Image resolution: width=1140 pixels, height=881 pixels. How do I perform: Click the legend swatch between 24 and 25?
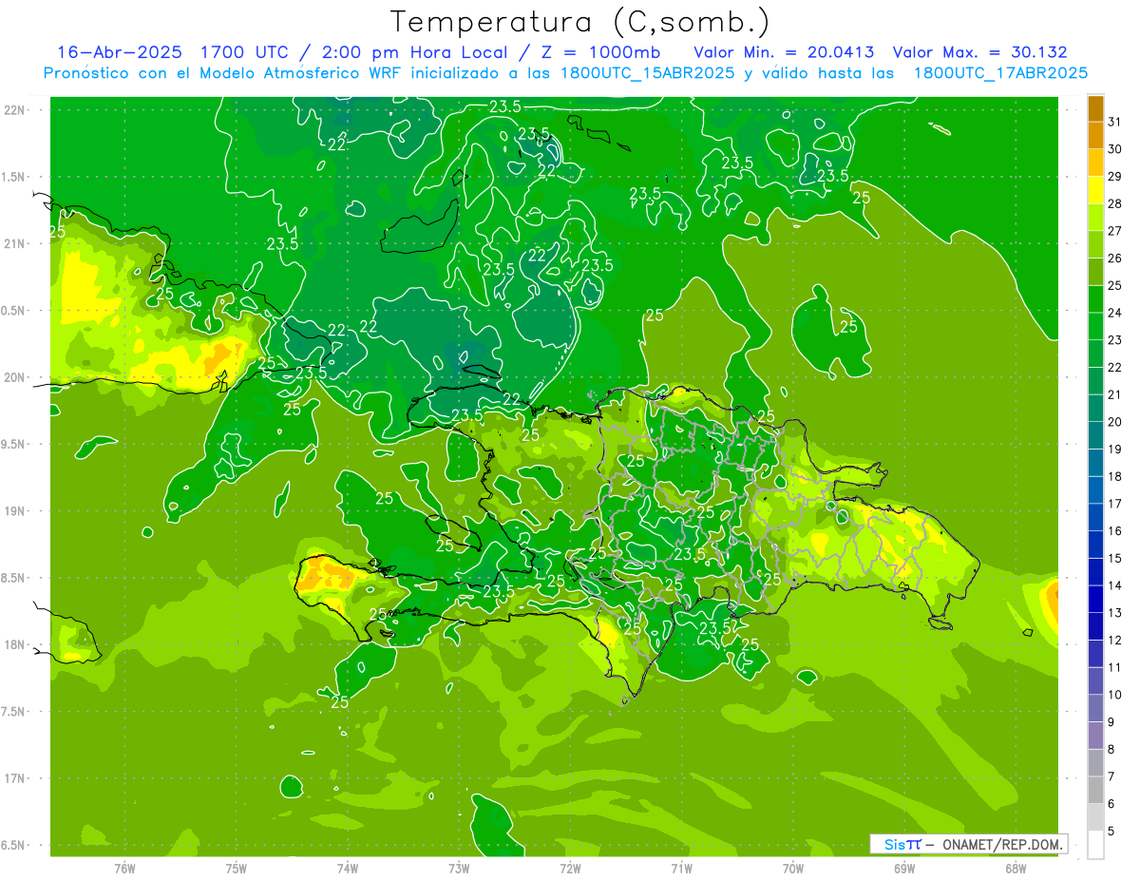click(1095, 299)
